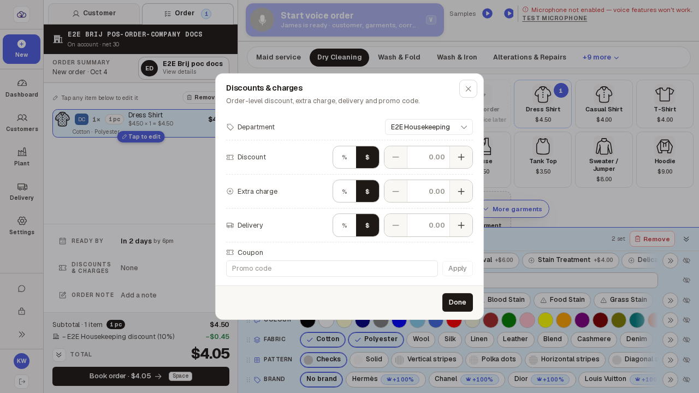Open the Department dropdown
Image resolution: width=699 pixels, height=393 pixels.
429,127
